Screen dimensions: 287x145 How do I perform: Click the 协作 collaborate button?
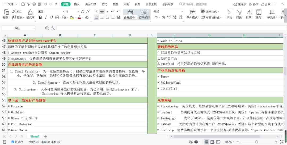pos(254,4)
